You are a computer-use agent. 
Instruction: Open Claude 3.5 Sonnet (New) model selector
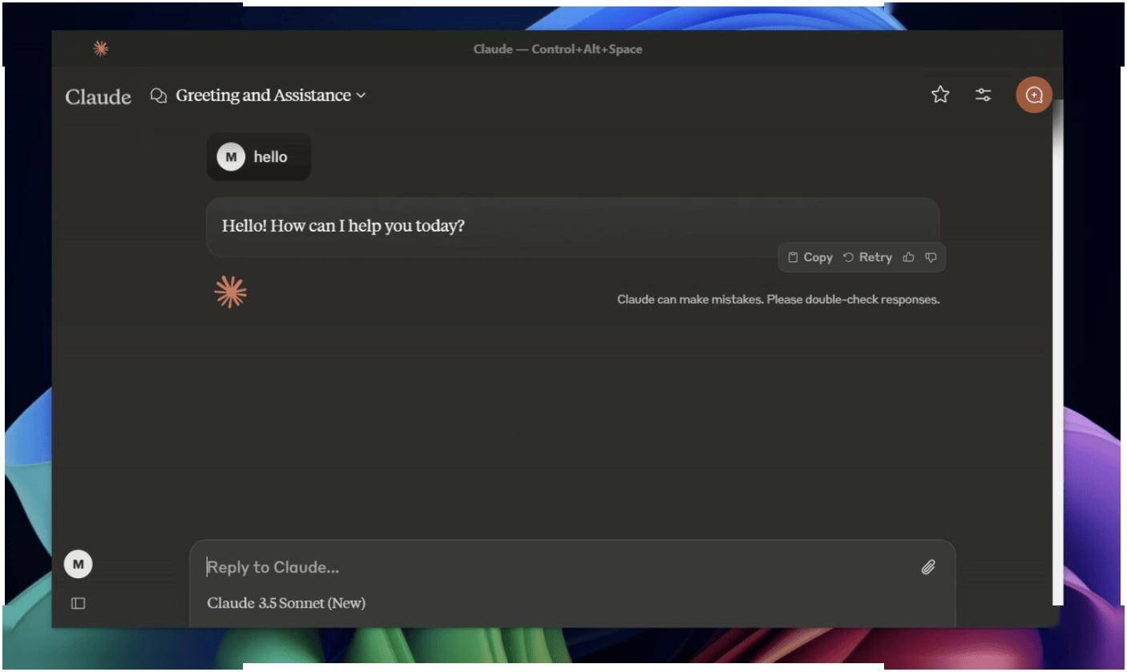coord(286,603)
